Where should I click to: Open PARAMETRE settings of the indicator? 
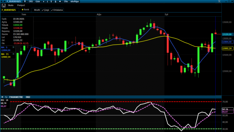(16, 97)
